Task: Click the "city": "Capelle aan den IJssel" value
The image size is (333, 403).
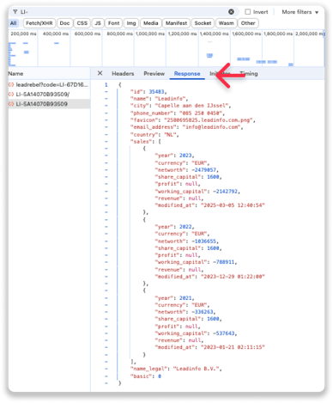Action: point(193,106)
